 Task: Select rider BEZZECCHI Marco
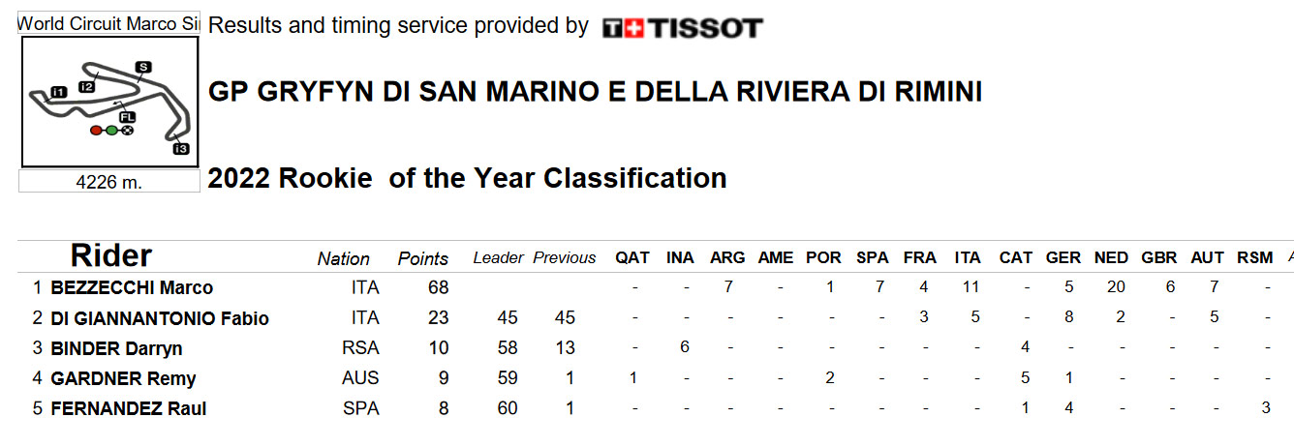[x=132, y=287]
